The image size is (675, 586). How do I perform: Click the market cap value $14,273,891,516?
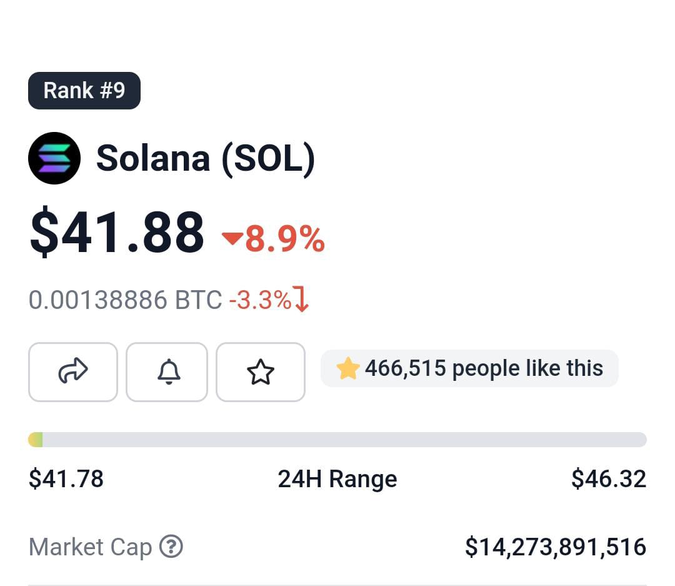tap(556, 547)
